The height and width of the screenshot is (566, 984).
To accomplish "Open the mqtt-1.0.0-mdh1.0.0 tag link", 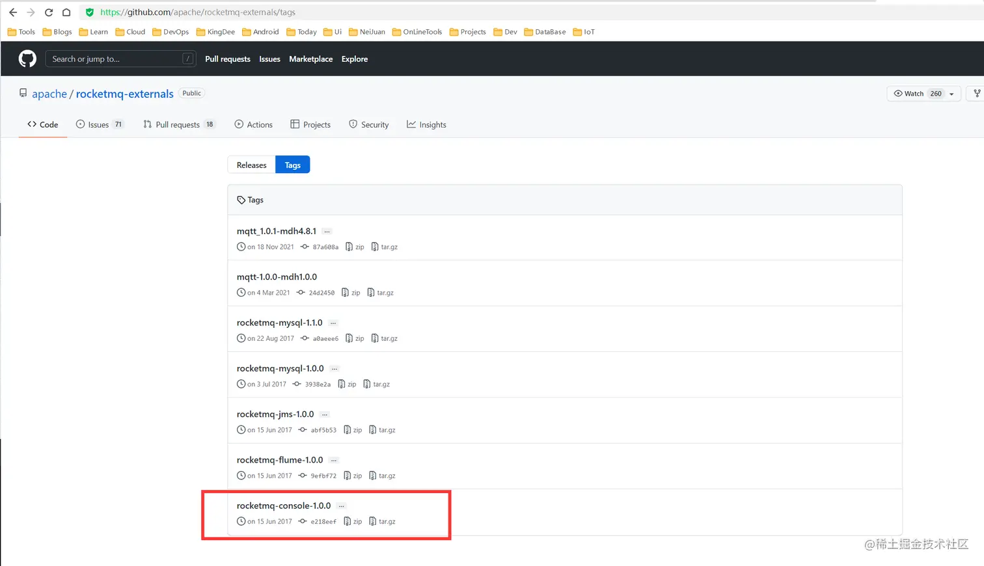I will 277,277.
